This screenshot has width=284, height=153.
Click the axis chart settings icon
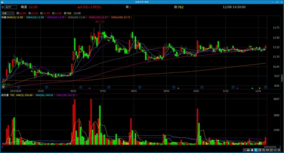264,150
